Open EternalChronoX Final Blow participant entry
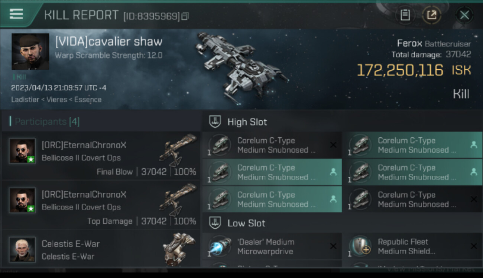Screen dimensions: 483x278 [101, 156]
